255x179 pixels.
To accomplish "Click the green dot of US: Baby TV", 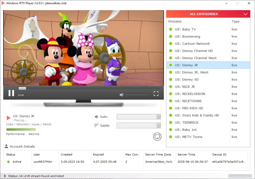I will click(171, 29).
